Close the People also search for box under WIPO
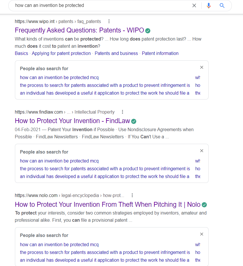The height and width of the screenshot is (266, 243). 202,67
